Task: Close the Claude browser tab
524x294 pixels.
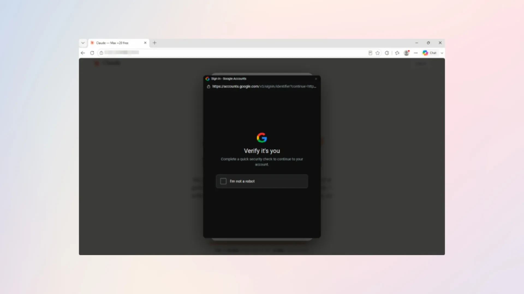Action: point(145,43)
